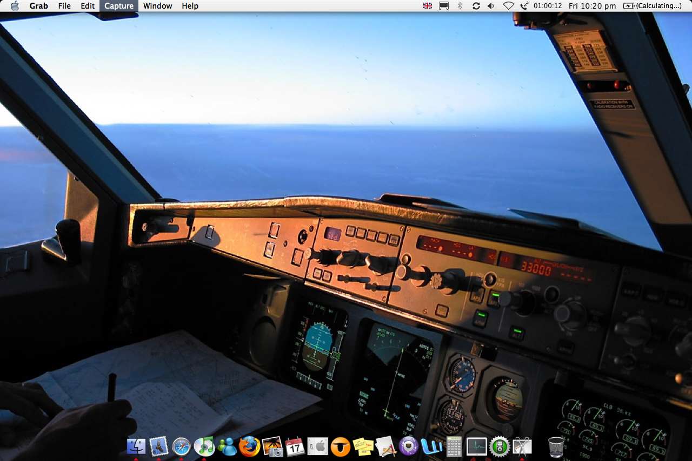Launch Mail stamp icon in Dock
Image resolution: width=692 pixels, height=461 pixels.
(x=159, y=446)
